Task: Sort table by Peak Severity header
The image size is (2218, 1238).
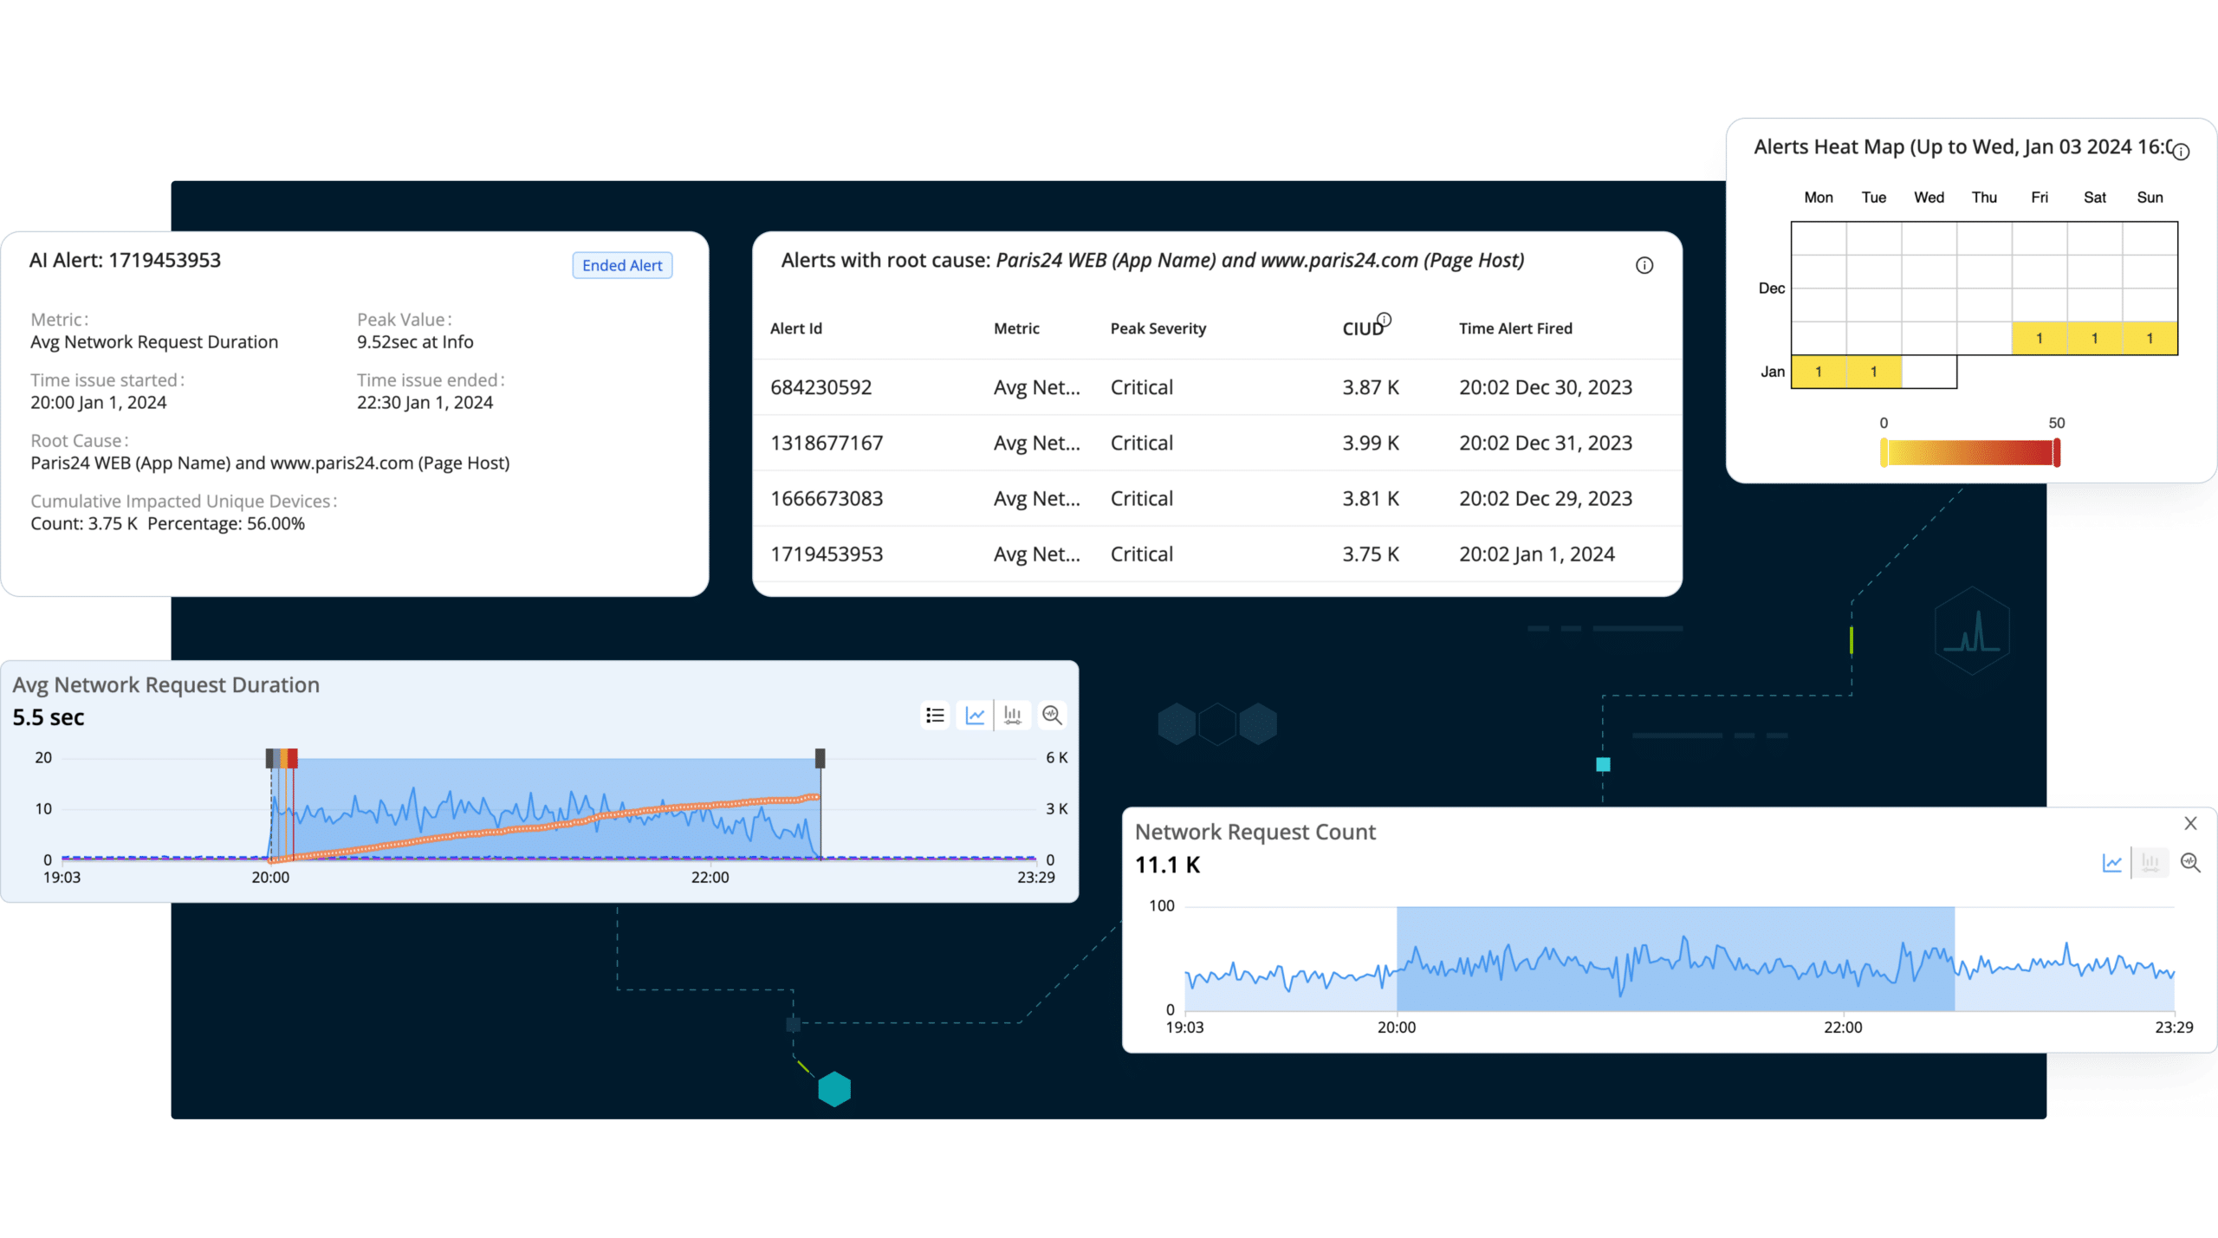Action: click(x=1158, y=328)
